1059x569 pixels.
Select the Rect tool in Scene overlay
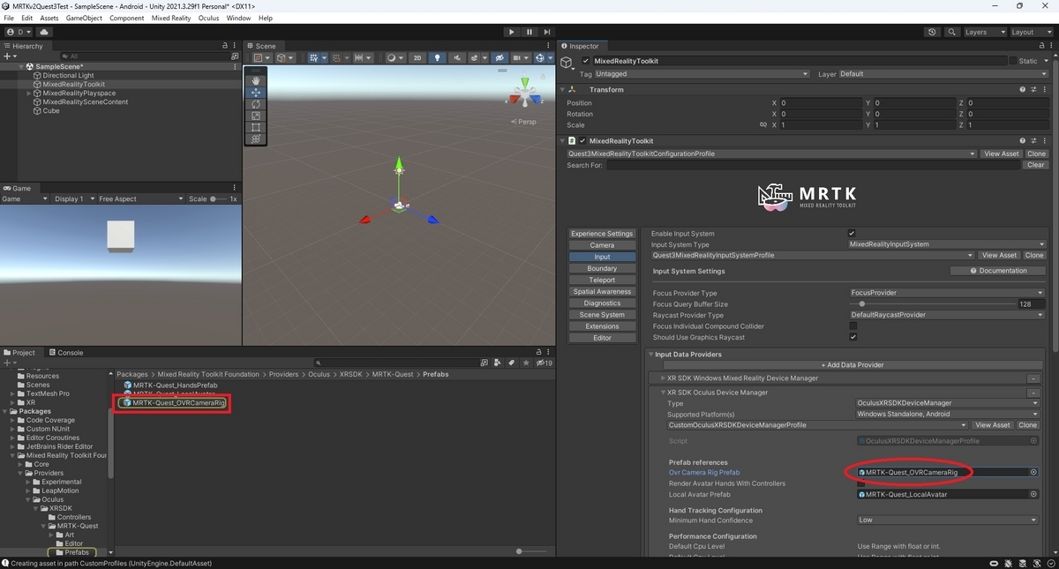click(256, 127)
